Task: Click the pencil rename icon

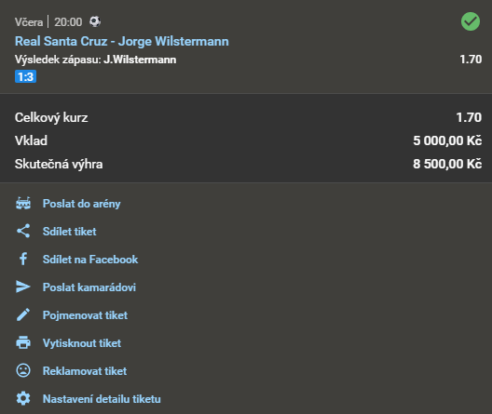Action: click(x=23, y=314)
